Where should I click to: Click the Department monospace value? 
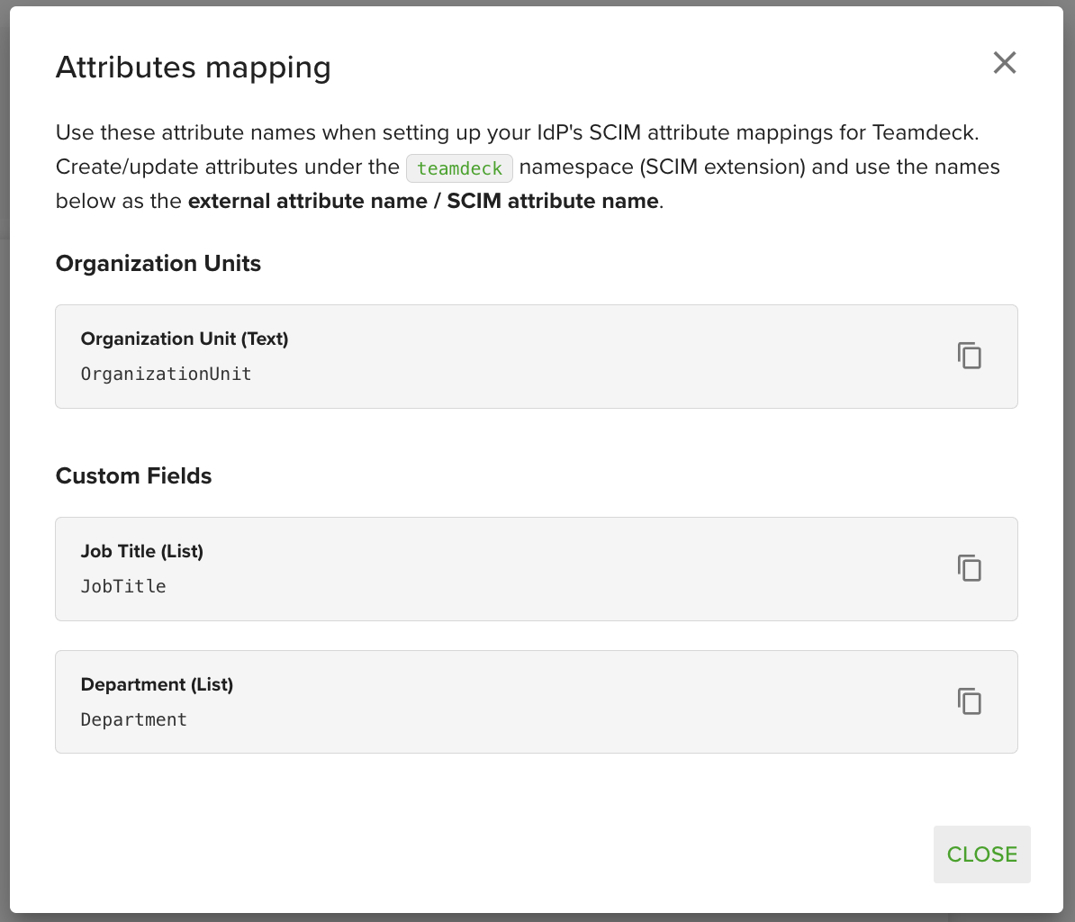(x=133, y=719)
